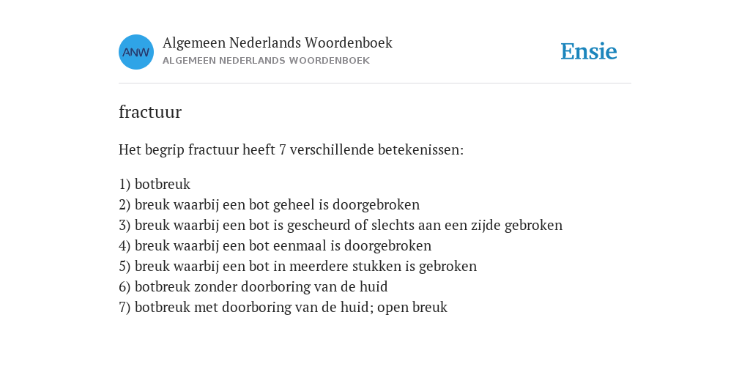Viewport: 750px width, 375px height.
Task: Click definition 5 meerdere stukken gebroken
Action: pos(297,267)
